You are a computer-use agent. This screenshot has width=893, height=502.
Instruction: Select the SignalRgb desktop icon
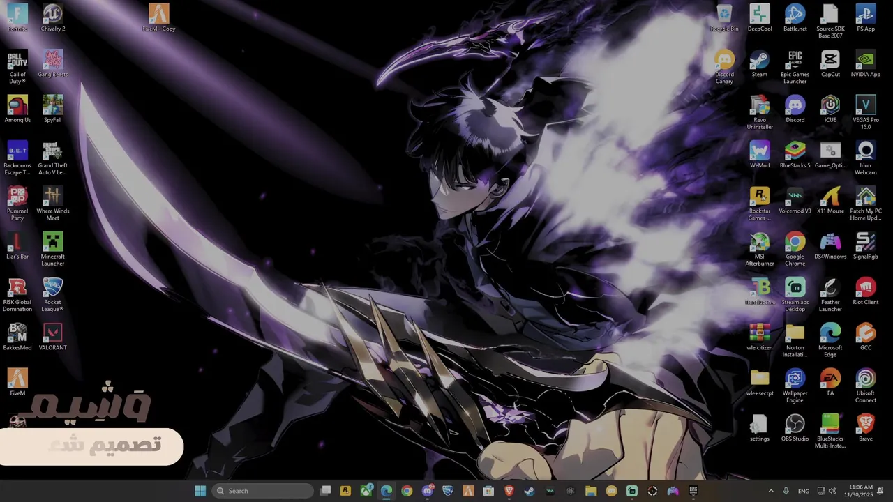click(866, 245)
